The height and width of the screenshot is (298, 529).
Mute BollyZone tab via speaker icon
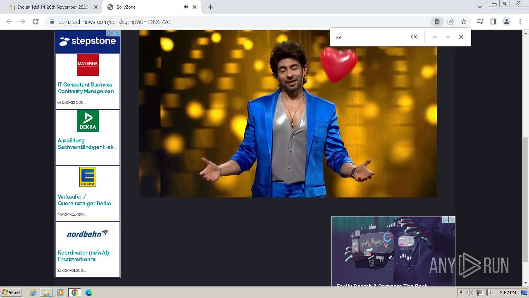[x=186, y=7]
